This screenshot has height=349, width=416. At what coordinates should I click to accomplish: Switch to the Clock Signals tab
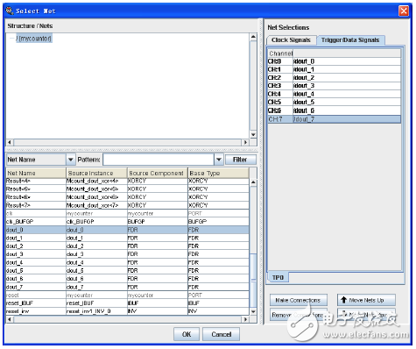point(291,40)
